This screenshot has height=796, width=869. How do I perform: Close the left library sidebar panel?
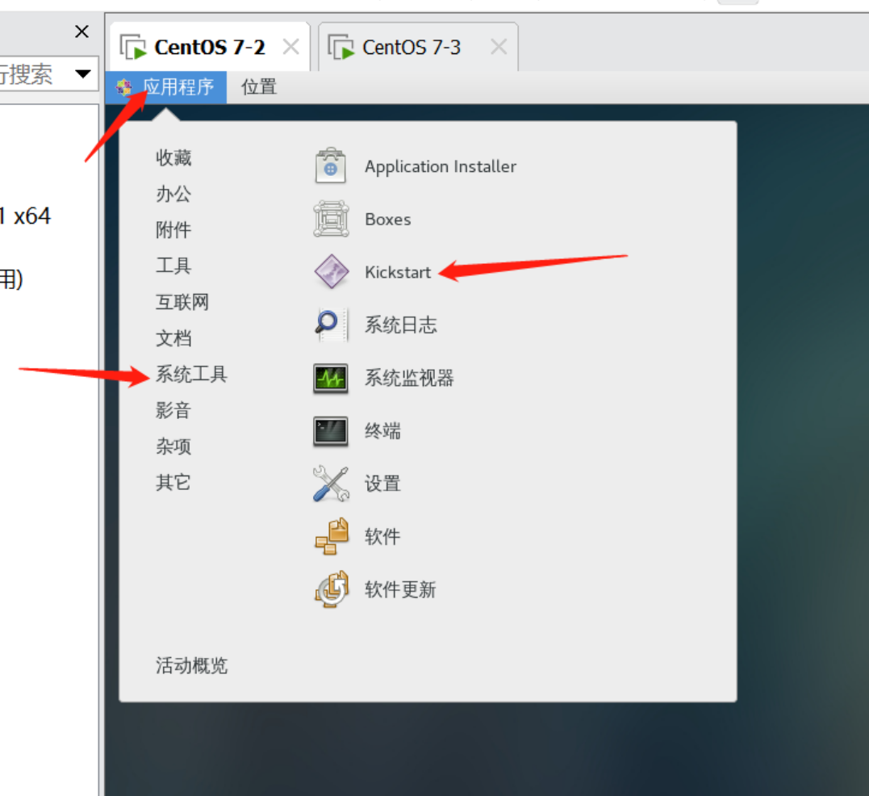pos(81,31)
